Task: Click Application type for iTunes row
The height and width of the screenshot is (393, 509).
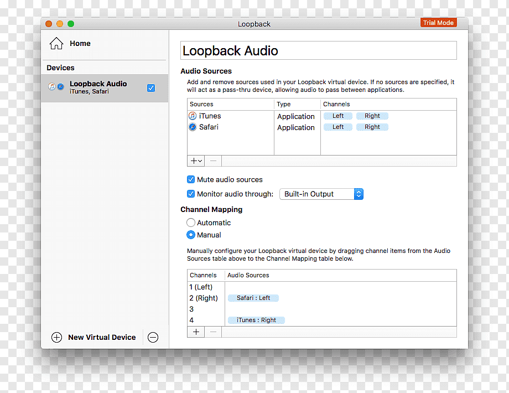Action: click(x=296, y=117)
